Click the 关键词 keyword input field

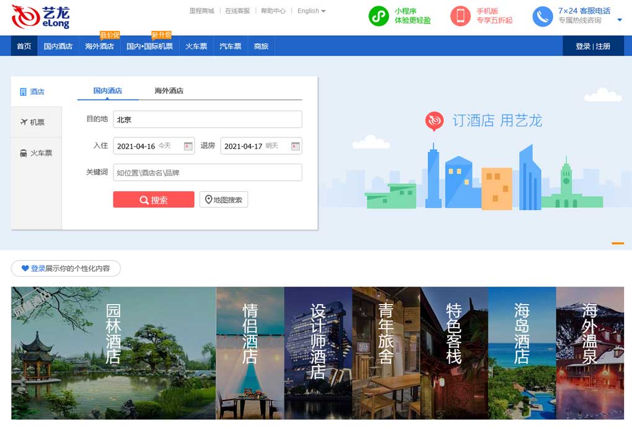(208, 173)
